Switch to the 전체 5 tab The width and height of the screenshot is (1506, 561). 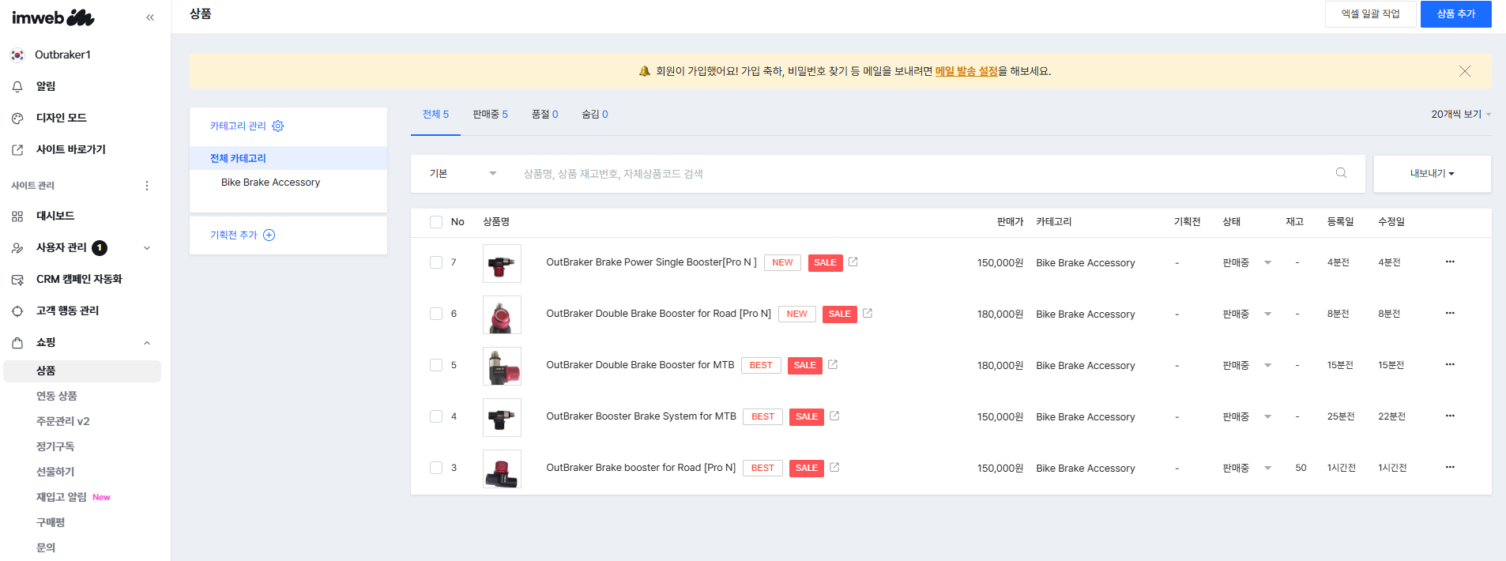(x=435, y=115)
